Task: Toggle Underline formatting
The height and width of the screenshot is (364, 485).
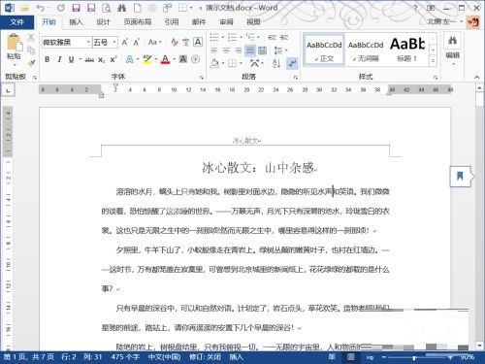Action: [x=71, y=59]
